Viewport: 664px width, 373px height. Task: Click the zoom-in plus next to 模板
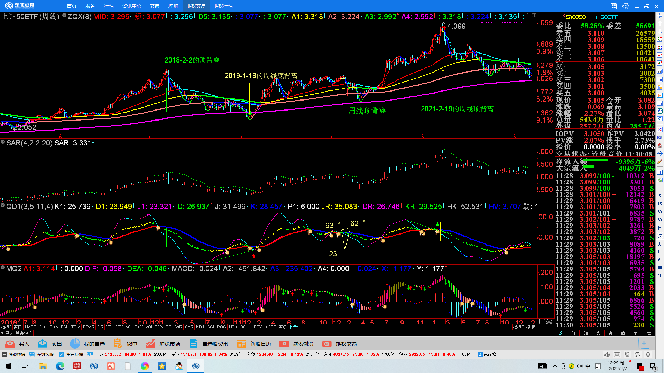(542, 327)
